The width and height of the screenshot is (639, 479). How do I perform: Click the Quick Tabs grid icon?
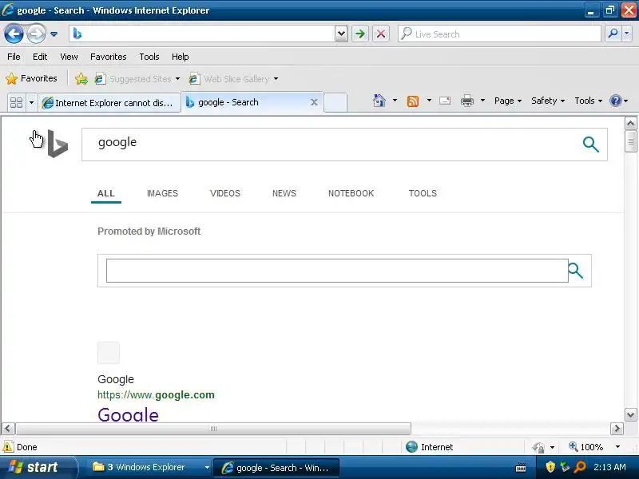point(16,102)
